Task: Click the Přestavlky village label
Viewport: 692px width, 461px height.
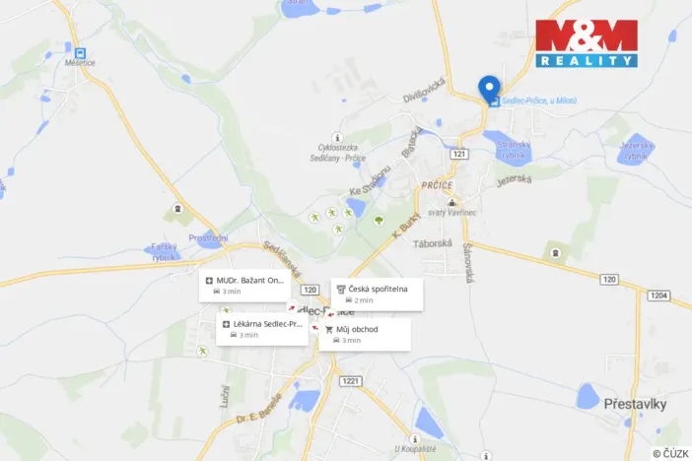Action: pyautogui.click(x=635, y=404)
